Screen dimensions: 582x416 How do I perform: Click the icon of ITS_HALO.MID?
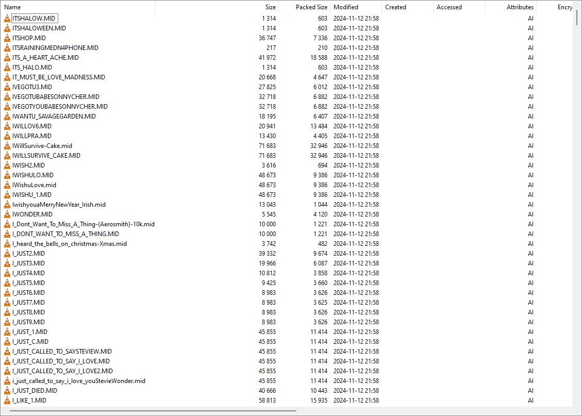pos(7,68)
